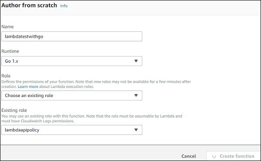Click the Runtime dropdown arrow icon
This screenshot has height=161, width=261.
tap(136, 61)
